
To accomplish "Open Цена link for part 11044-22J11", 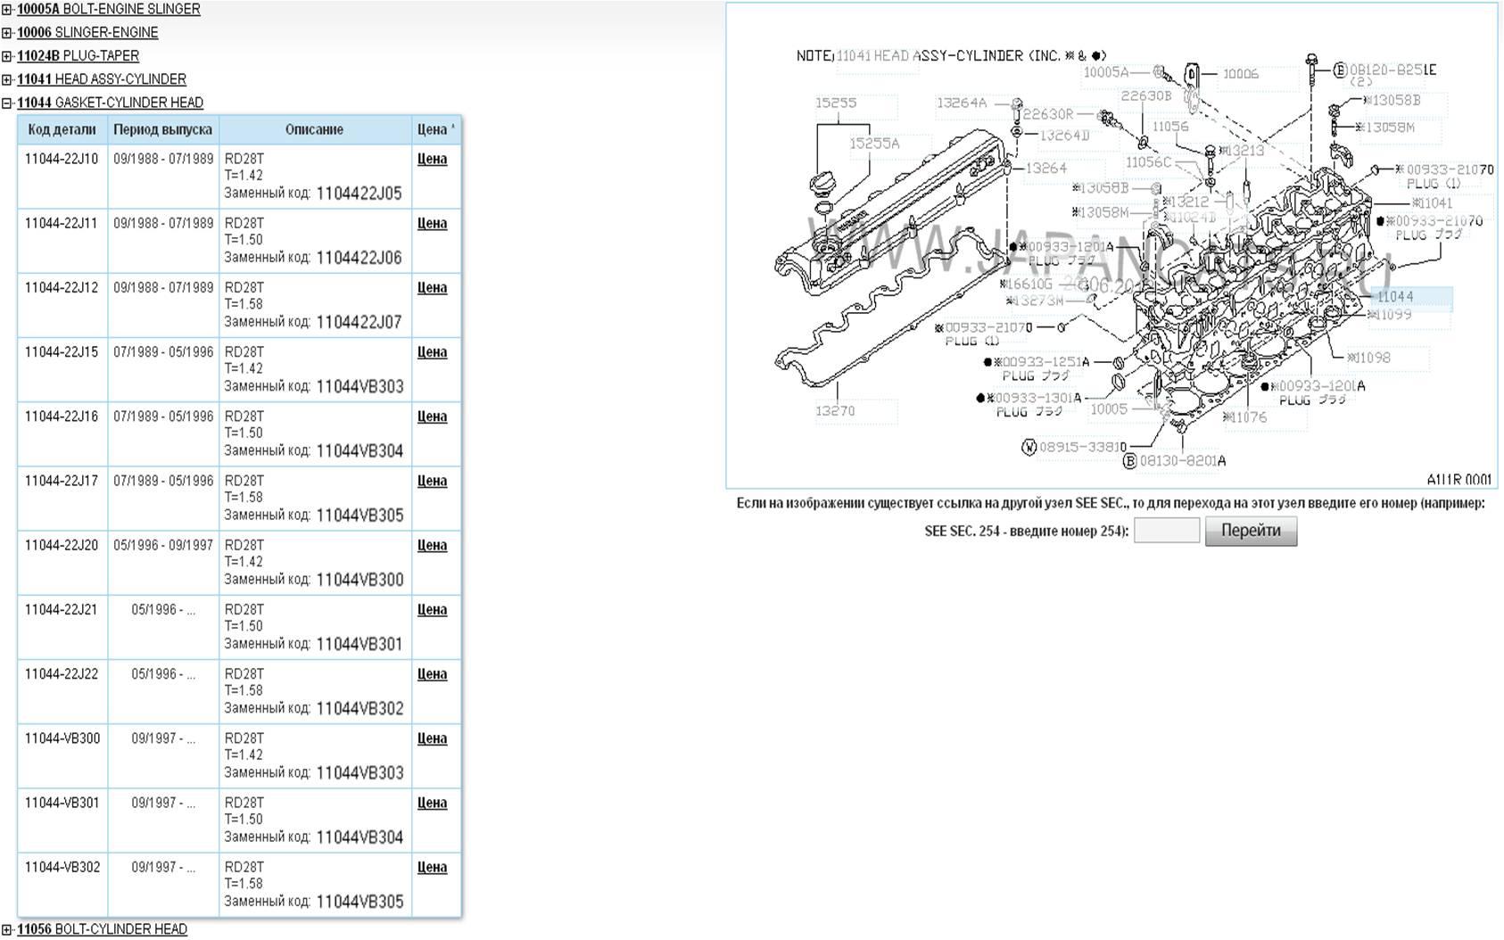I will (432, 223).
